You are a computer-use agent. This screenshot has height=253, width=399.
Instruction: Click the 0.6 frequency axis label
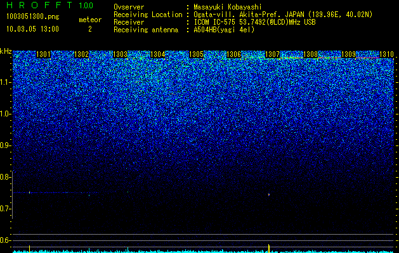(5, 240)
